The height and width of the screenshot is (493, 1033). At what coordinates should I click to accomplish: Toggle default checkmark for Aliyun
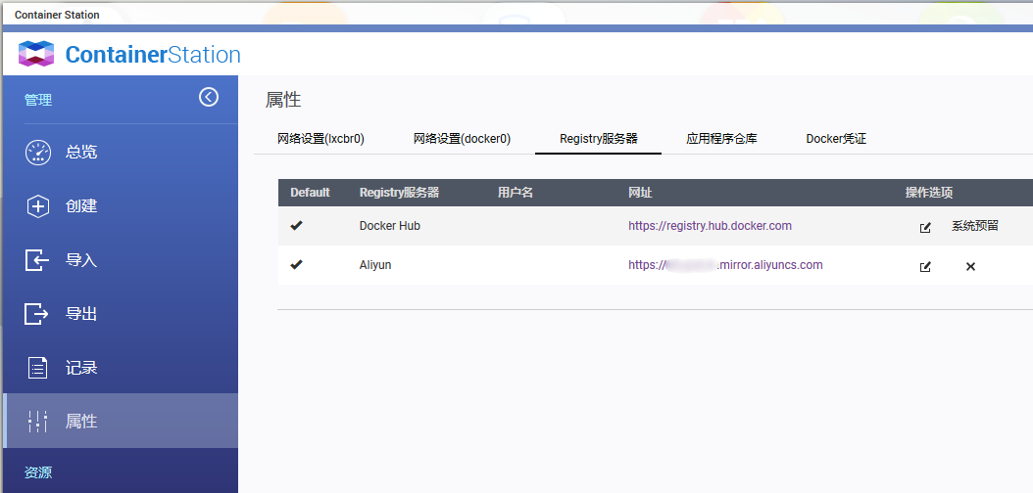tap(296, 264)
